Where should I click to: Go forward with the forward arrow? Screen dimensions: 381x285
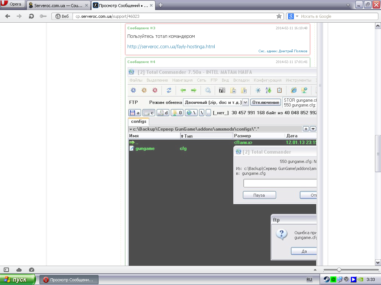19,16
